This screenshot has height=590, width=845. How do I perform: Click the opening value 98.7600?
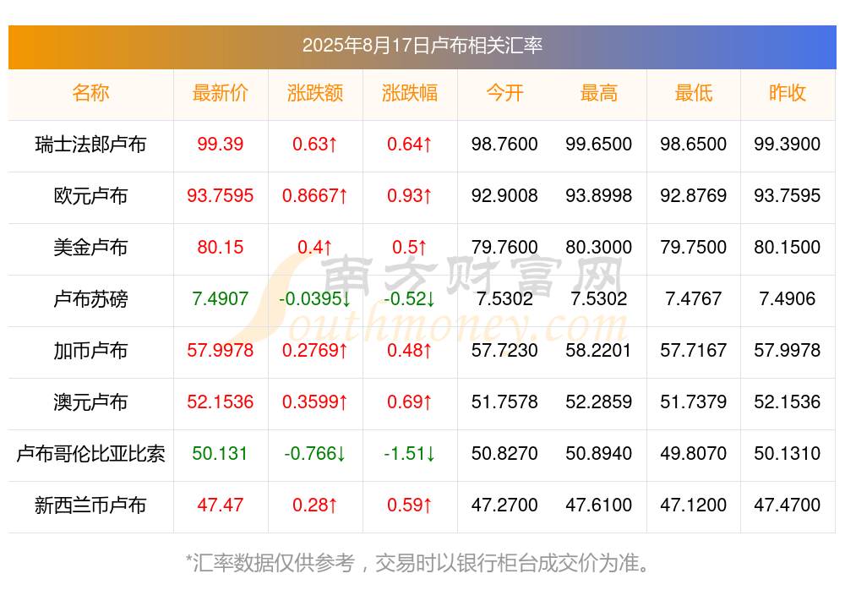(504, 144)
